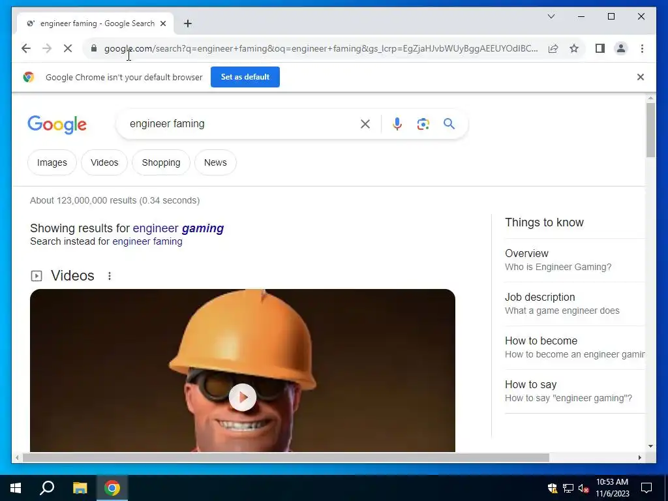This screenshot has width=668, height=501.
Task: Click the Videos section icon
Action: coord(37,276)
